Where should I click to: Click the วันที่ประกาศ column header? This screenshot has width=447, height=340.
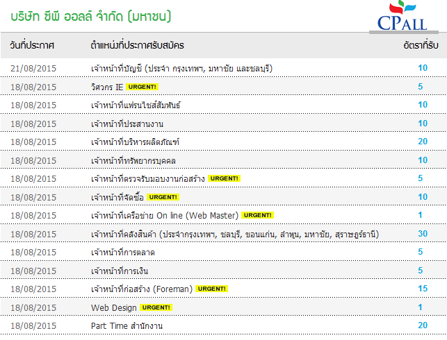32,45
